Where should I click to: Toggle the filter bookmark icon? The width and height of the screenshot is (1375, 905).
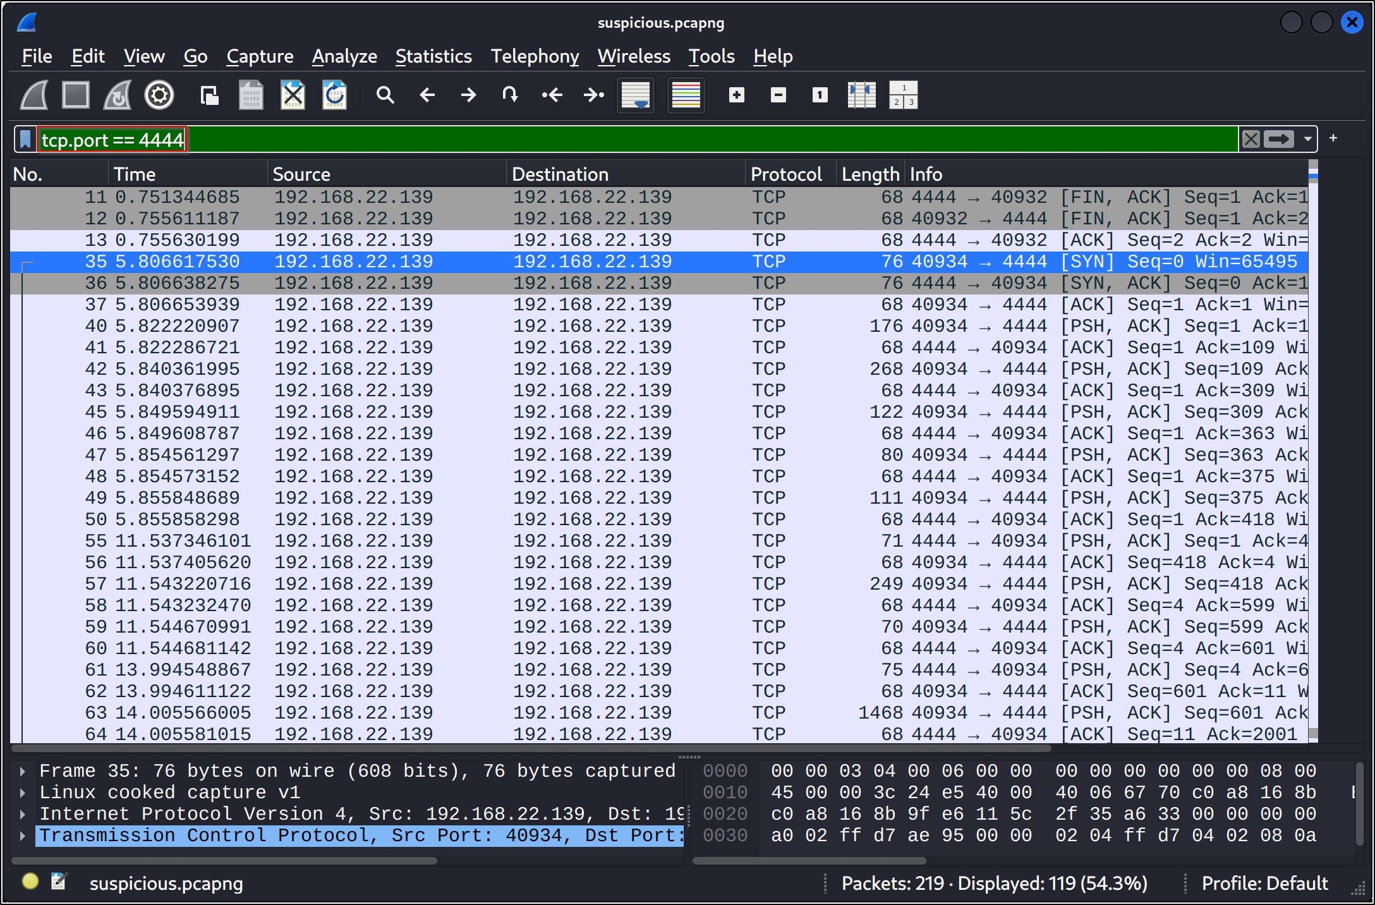25,139
